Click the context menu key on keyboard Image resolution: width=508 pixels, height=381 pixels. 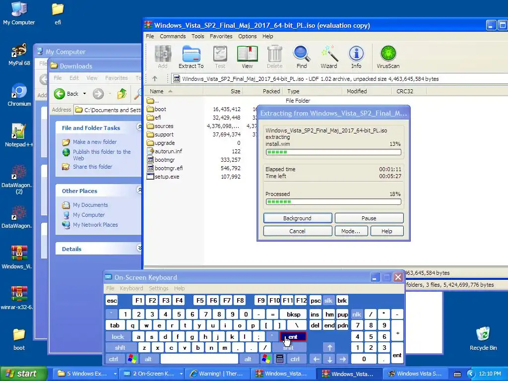pyautogui.click(x=280, y=359)
